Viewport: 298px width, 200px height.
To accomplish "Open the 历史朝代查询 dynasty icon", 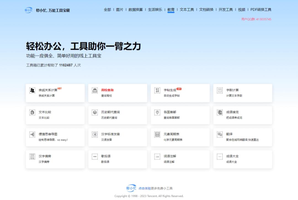I will coord(95,112).
